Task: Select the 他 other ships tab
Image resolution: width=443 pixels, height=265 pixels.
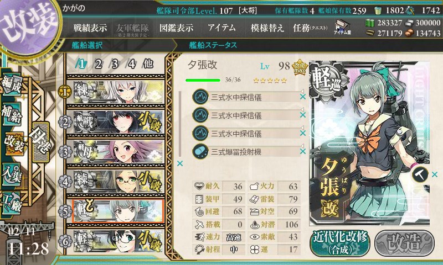Action: pos(148,64)
